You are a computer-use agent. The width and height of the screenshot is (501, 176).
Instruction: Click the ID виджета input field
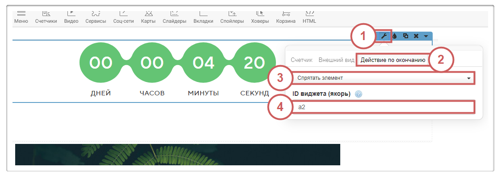pyautogui.click(x=383, y=107)
